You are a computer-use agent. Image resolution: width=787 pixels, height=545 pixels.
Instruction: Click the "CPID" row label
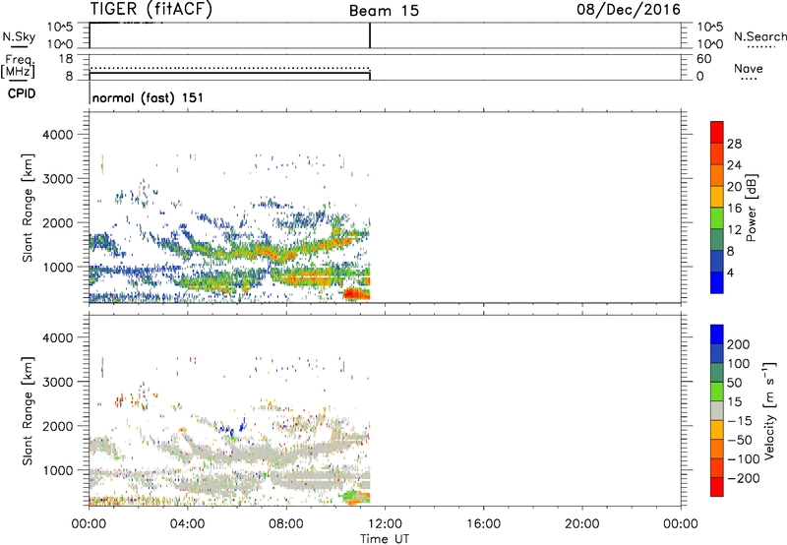point(22,93)
